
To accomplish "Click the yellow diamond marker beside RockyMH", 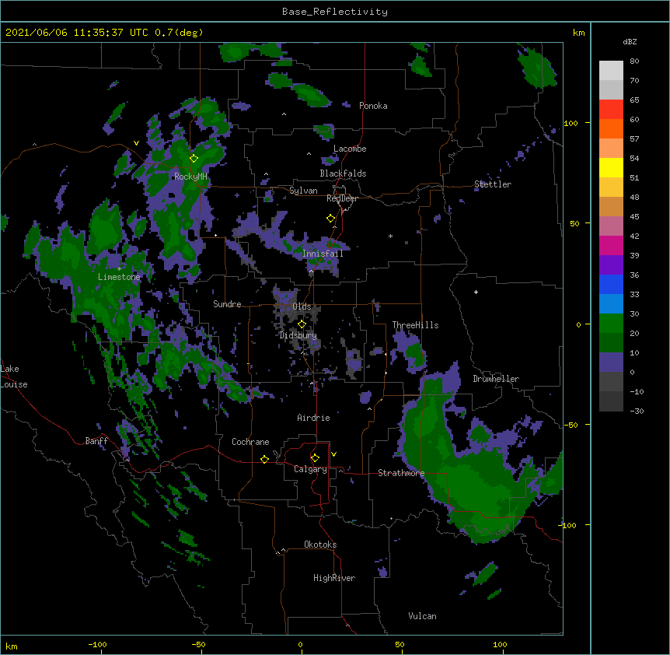I will tap(194, 159).
